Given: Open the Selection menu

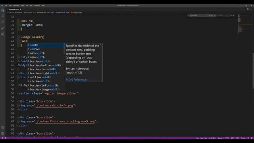Looking at the screenshot, I should (x=16, y=6).
